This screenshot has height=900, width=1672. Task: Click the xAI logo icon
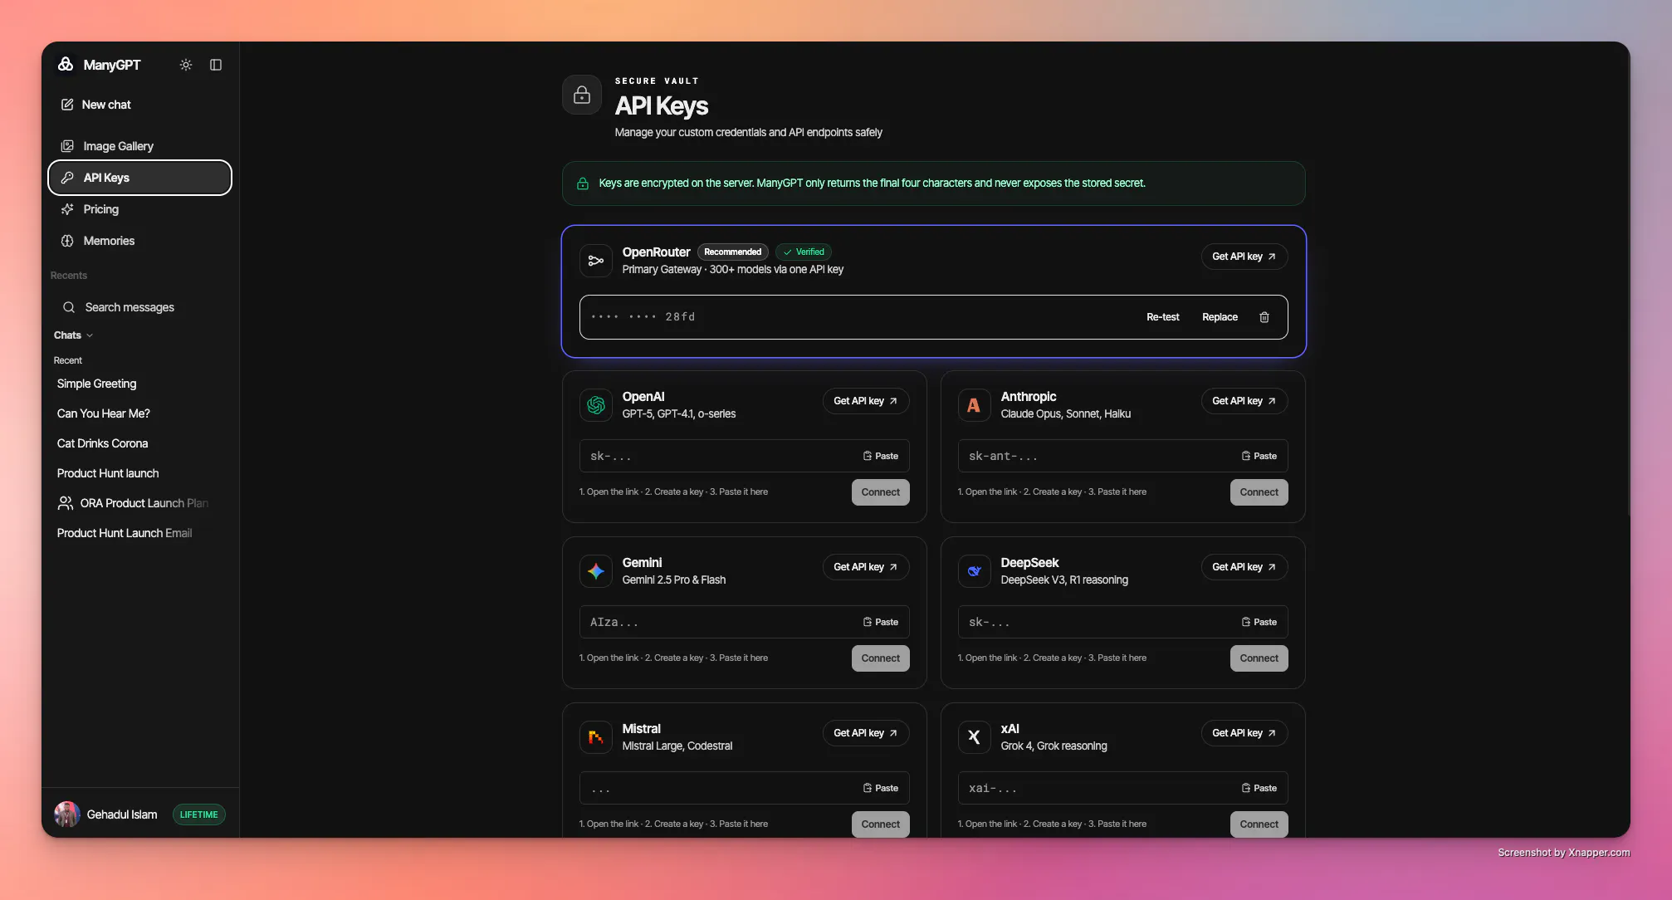click(975, 737)
